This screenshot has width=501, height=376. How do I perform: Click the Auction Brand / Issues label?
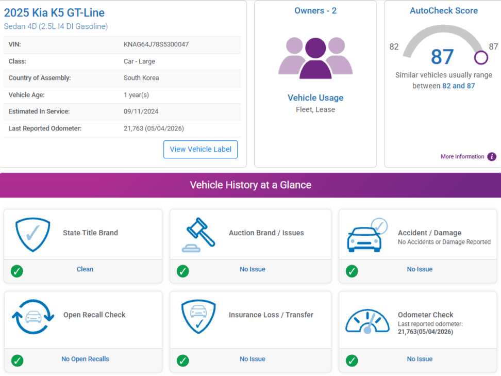point(266,233)
